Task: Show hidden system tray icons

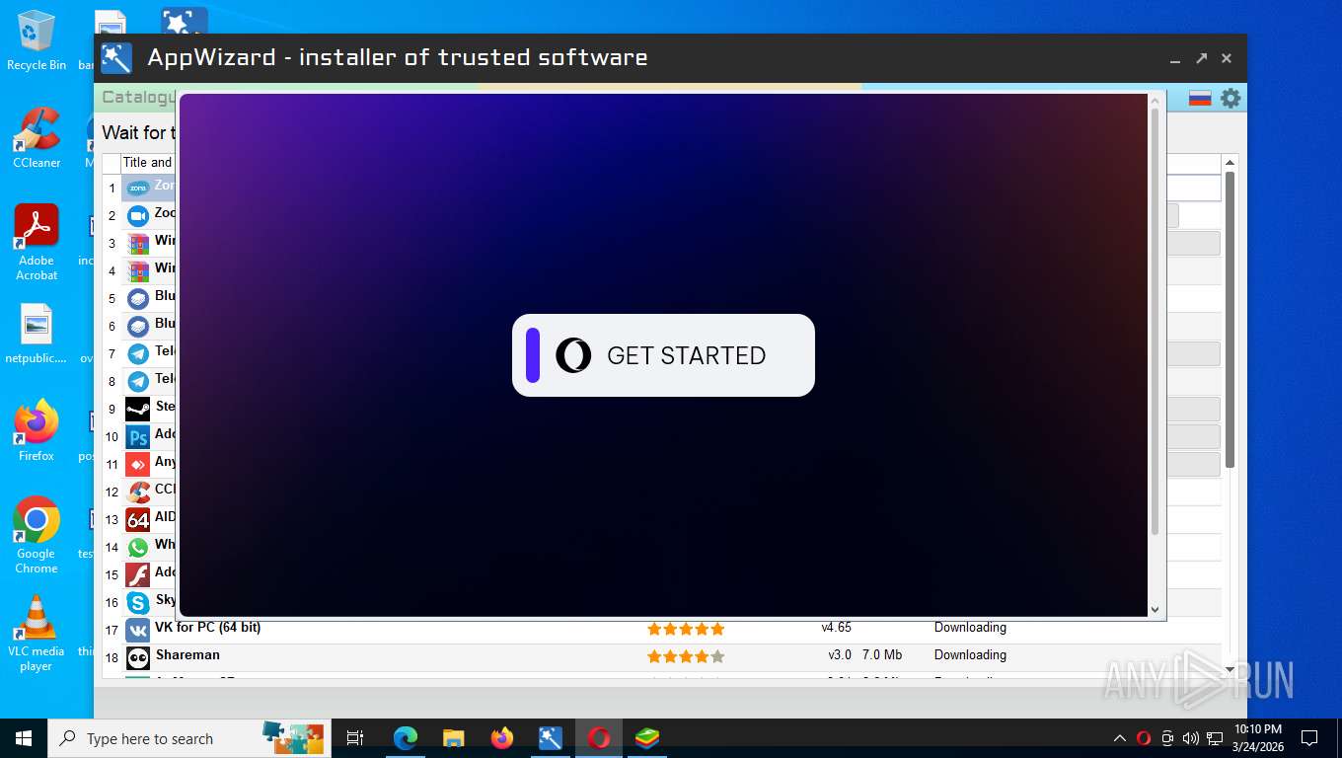Action: pyautogui.click(x=1120, y=738)
